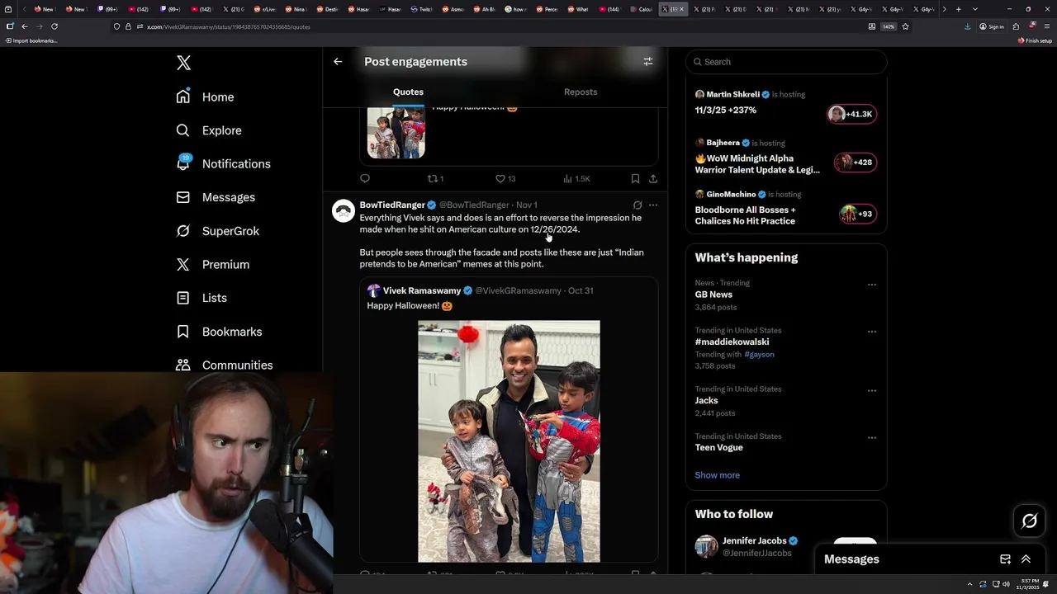Viewport: 1057px width, 594px height.
Task: Open the small Halloween thumbnail image
Action: [x=396, y=132]
